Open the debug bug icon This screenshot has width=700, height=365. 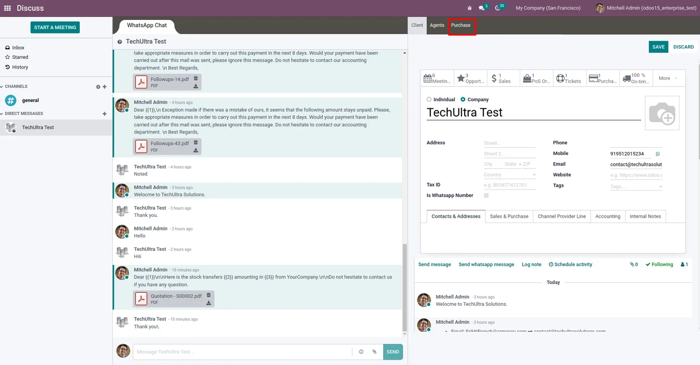coord(469,8)
